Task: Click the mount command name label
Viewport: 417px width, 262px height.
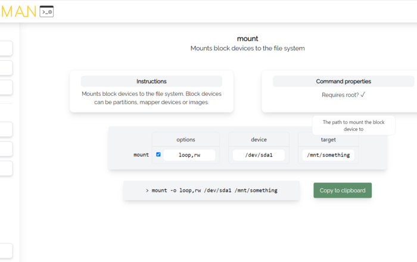Action: click(x=141, y=155)
